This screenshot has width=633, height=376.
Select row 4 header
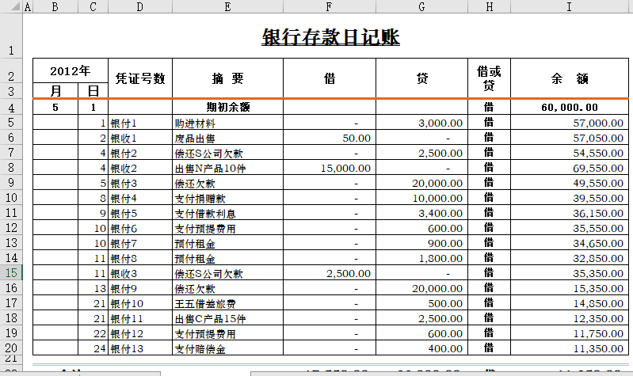11,107
